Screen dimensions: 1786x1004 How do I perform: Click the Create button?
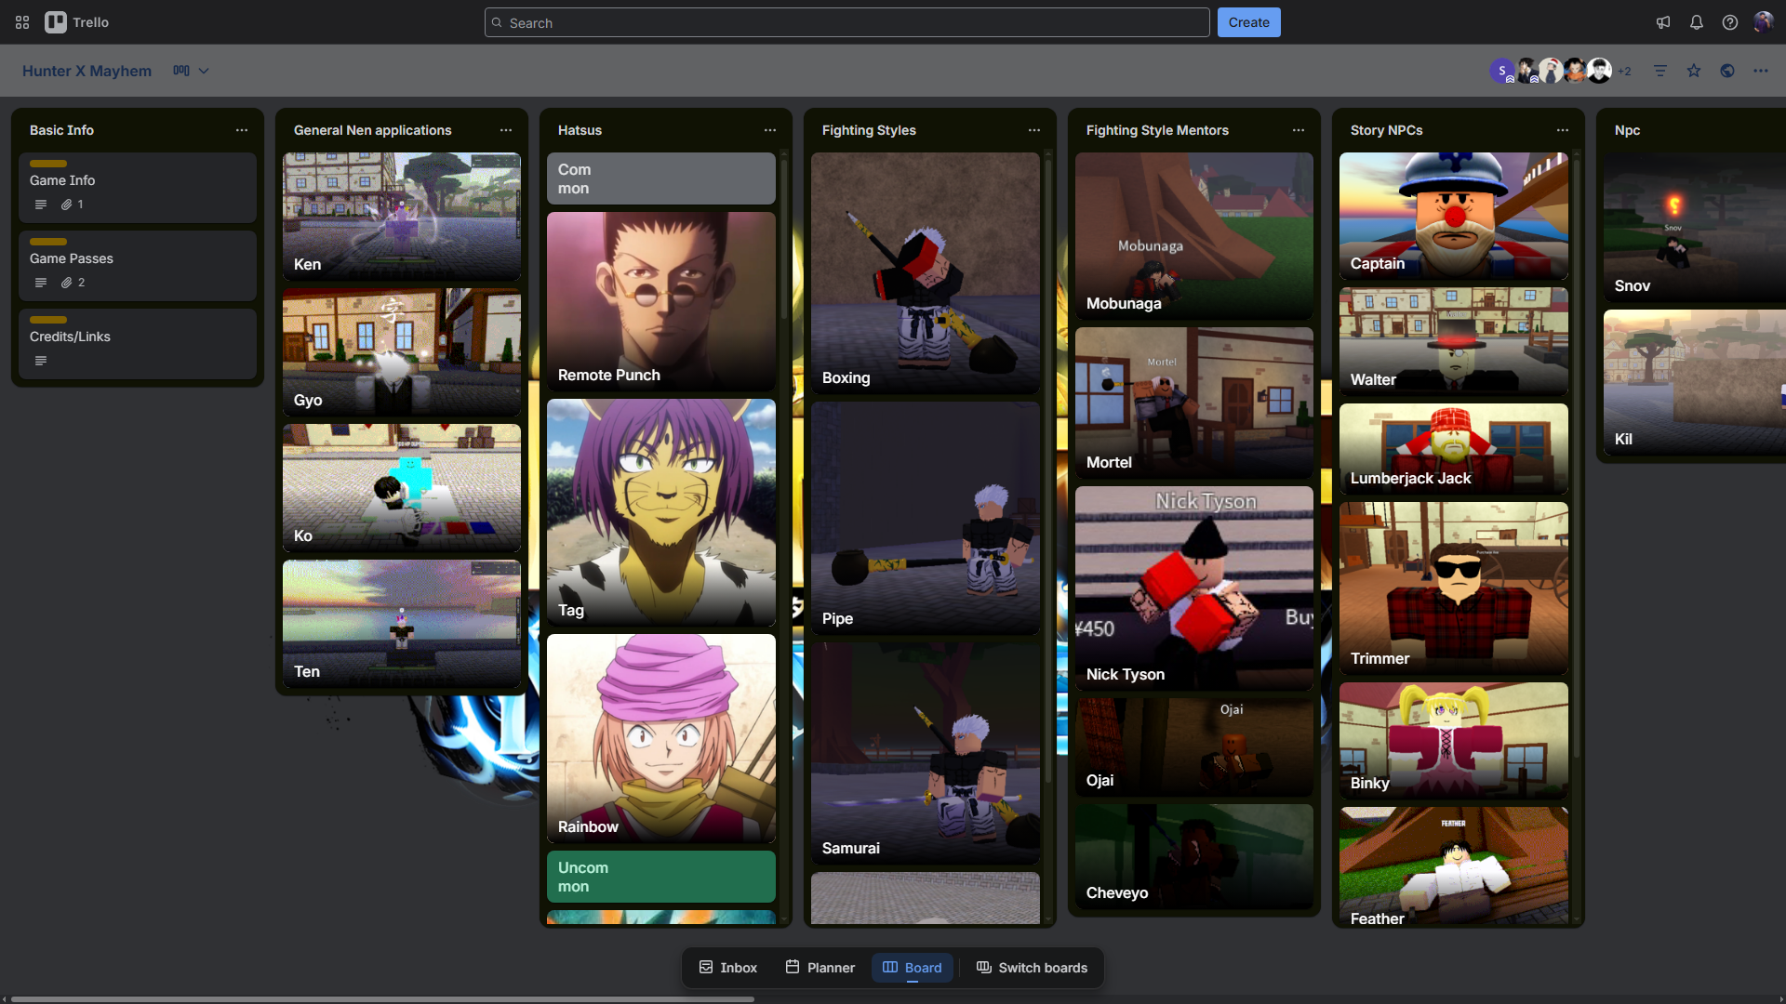tap(1248, 22)
